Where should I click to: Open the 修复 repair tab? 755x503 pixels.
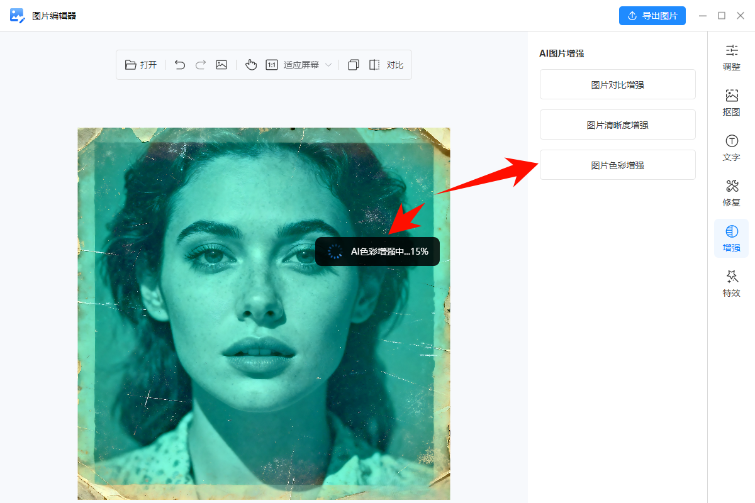click(x=731, y=194)
